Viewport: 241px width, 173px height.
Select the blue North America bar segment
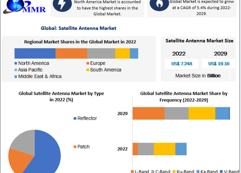click(35, 53)
